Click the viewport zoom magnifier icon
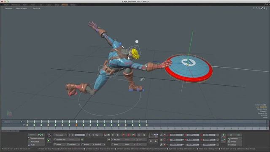Image resolution: width=270 pixels, height=152 pixels. click(259, 8)
